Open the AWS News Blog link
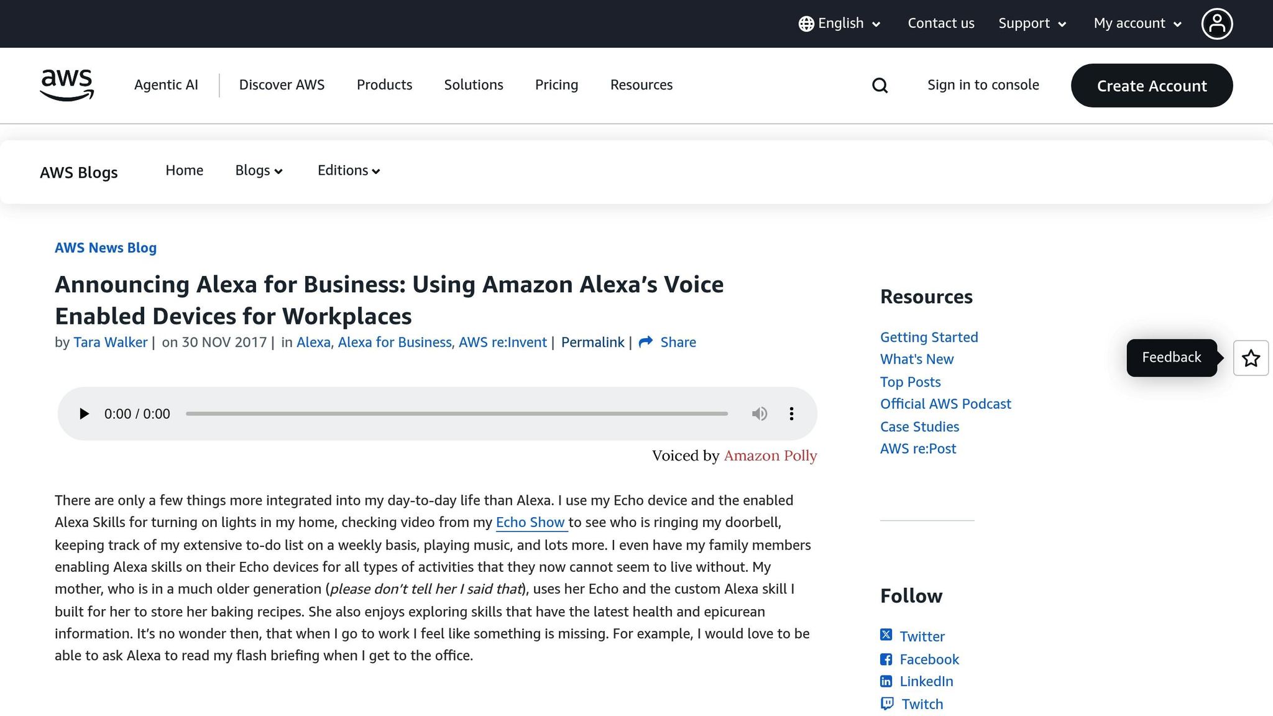Viewport: 1273px width, 716px height. tap(106, 248)
